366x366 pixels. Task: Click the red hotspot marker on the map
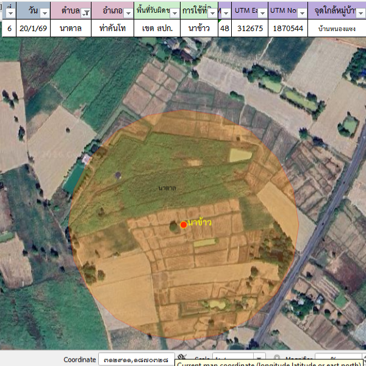pos(184,225)
